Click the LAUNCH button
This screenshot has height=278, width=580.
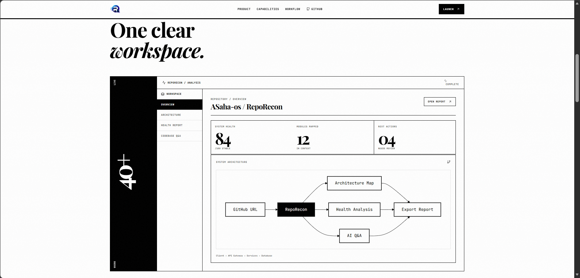tap(451, 9)
